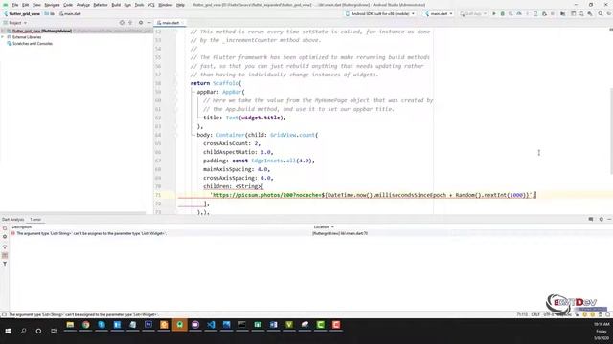
Task: Collapse all in Project panel header
Action: [130, 23]
